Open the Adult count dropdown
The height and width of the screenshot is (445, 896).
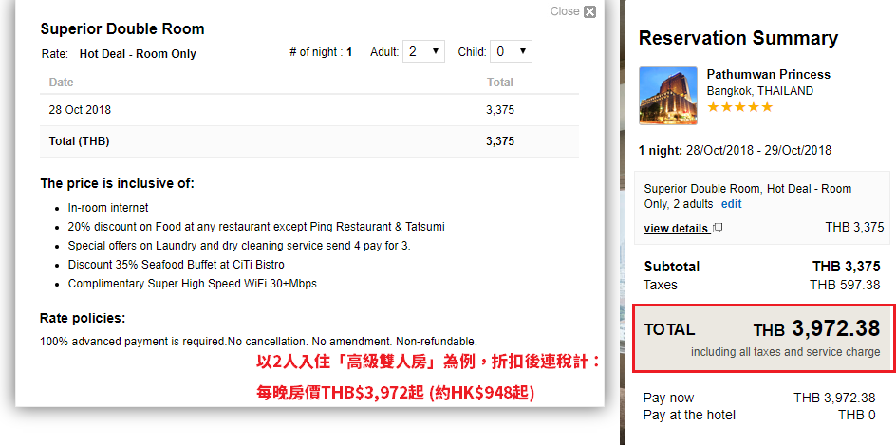(423, 51)
